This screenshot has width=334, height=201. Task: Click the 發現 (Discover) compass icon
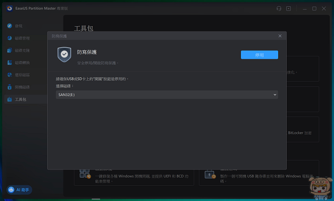[10, 26]
